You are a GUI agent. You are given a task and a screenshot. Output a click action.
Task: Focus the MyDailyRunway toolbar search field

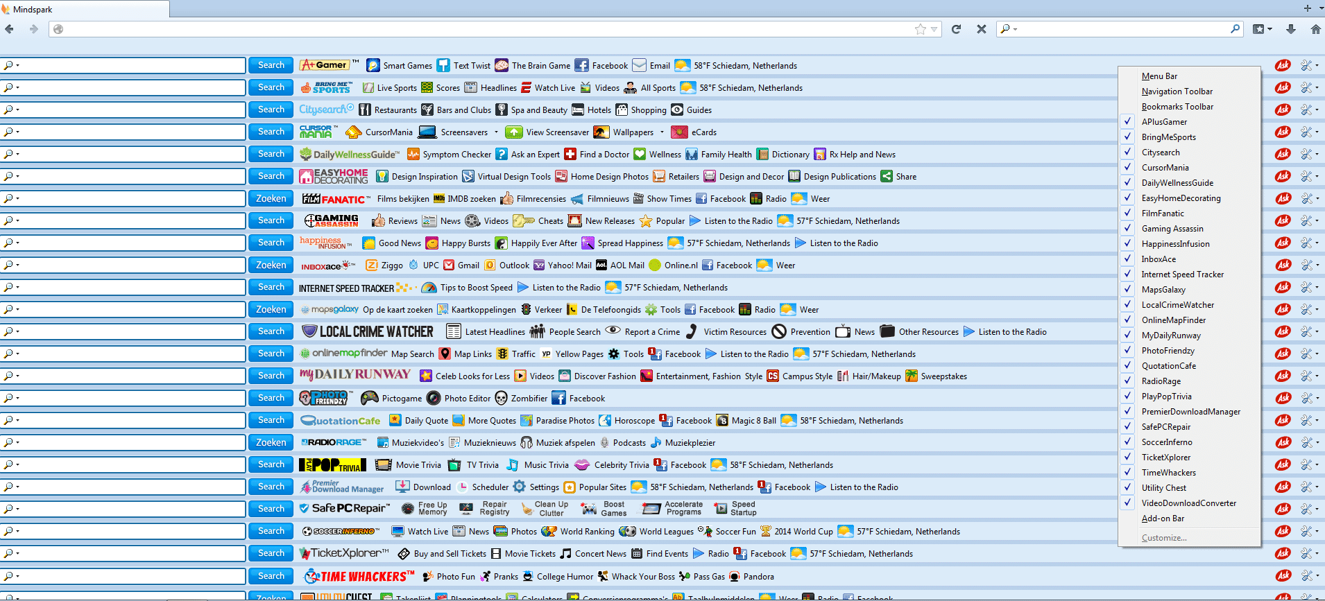[123, 376]
